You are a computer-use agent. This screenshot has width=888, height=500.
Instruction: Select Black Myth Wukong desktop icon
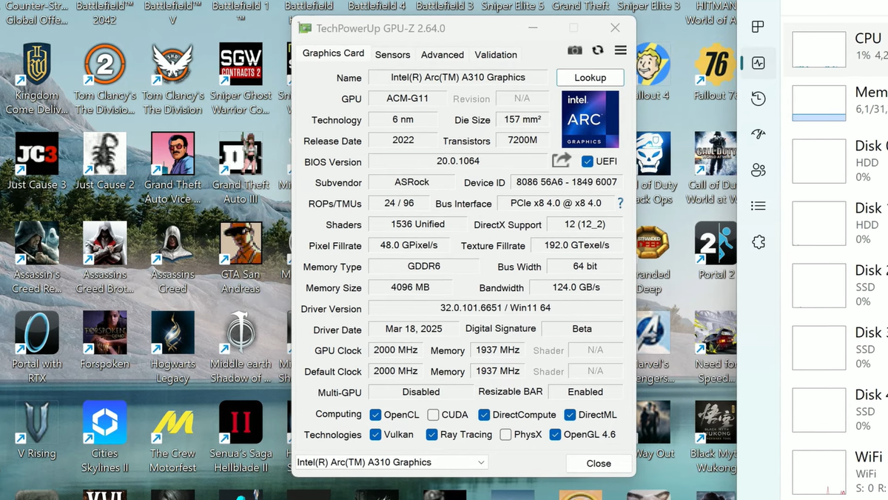click(715, 437)
